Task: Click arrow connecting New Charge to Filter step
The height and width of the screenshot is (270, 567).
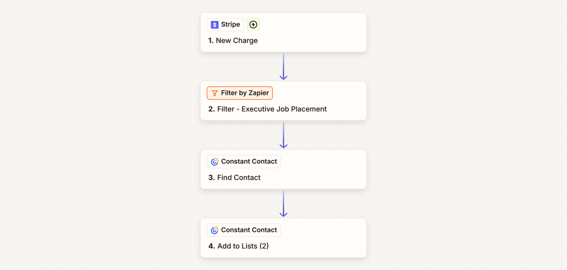Action: (283, 67)
